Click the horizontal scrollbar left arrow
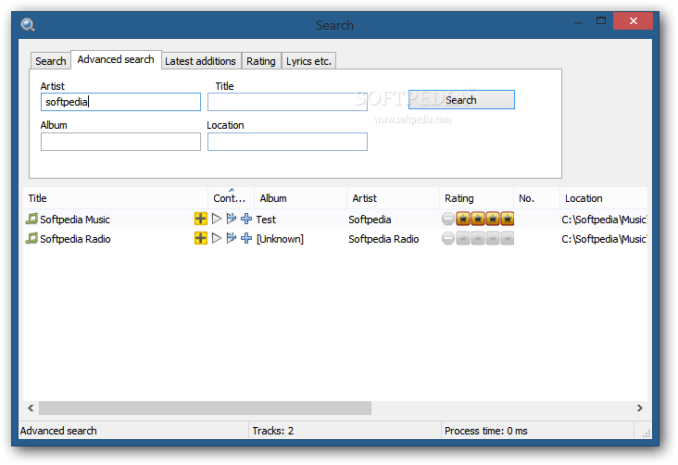The width and height of the screenshot is (678, 465). [x=31, y=408]
